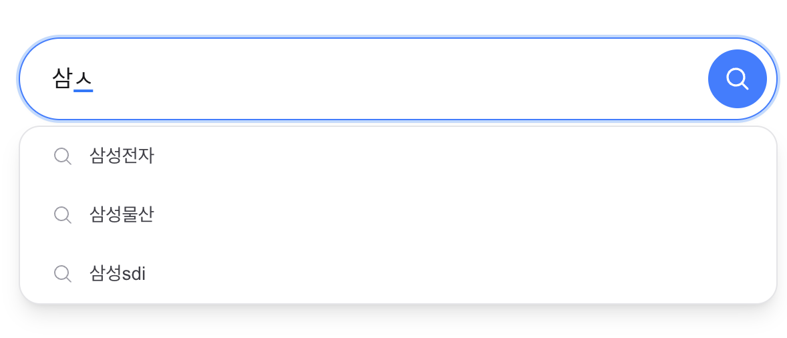
Task: Select the 삼성전자 suggestion
Action: pyautogui.click(x=122, y=156)
